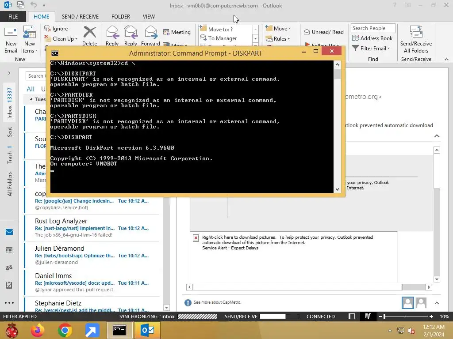Switch to the VIEW tab
The image size is (453, 339).
tap(149, 17)
